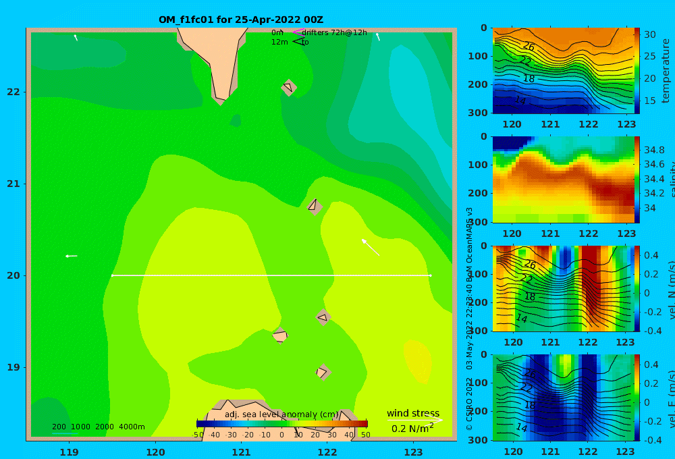This screenshot has width=675, height=459.
Task: Click the small wind arrow near longitude 119 latitude 20.2
Action: point(72,256)
